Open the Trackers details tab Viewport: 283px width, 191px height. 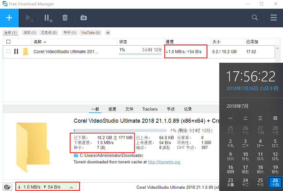coord(150,109)
